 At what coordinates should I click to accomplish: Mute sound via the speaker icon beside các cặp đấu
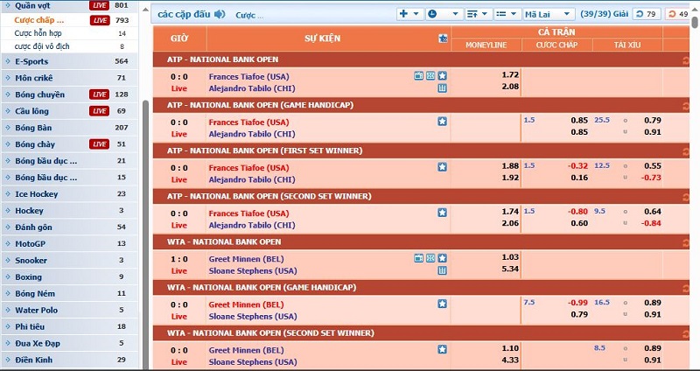tap(220, 14)
